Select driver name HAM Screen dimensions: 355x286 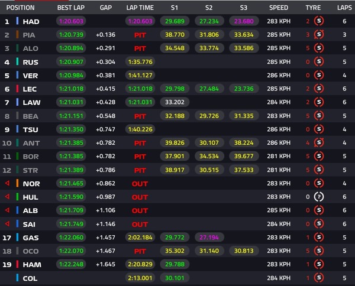coord(32,265)
